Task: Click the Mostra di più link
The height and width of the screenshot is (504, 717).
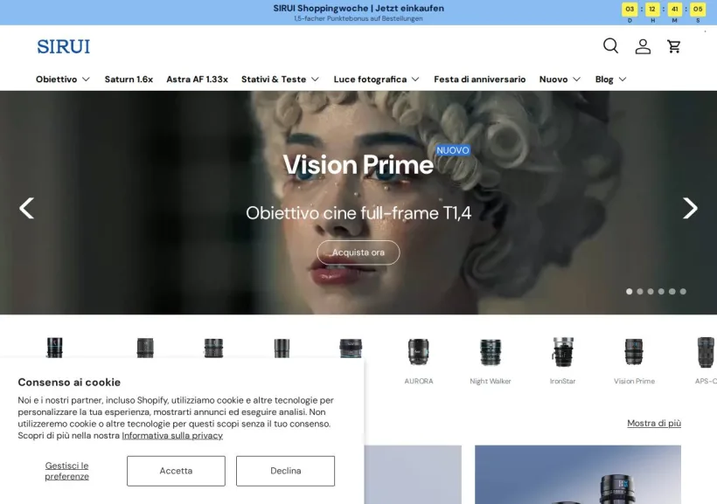Action: 654,423
